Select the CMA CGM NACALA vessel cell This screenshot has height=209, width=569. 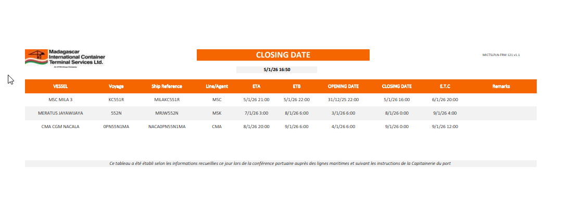coord(60,126)
